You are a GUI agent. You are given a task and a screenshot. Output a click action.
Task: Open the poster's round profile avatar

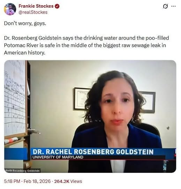10,9
